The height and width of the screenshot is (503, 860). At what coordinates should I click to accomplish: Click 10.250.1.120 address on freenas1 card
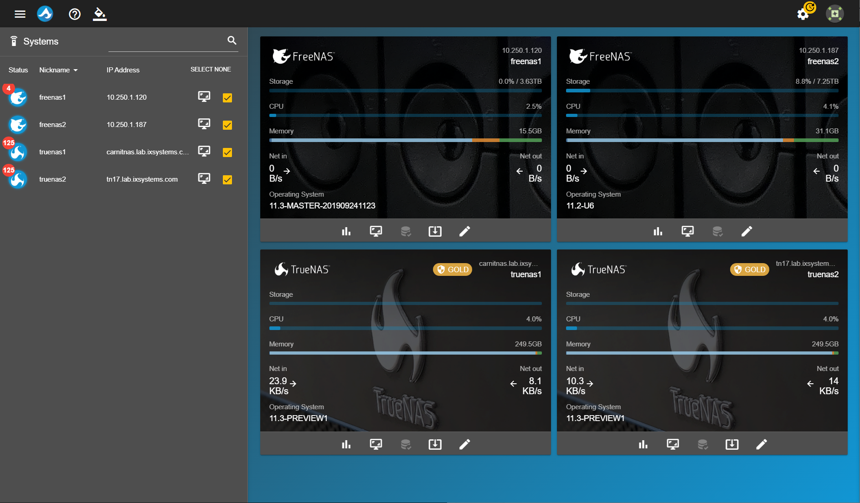[522, 51]
